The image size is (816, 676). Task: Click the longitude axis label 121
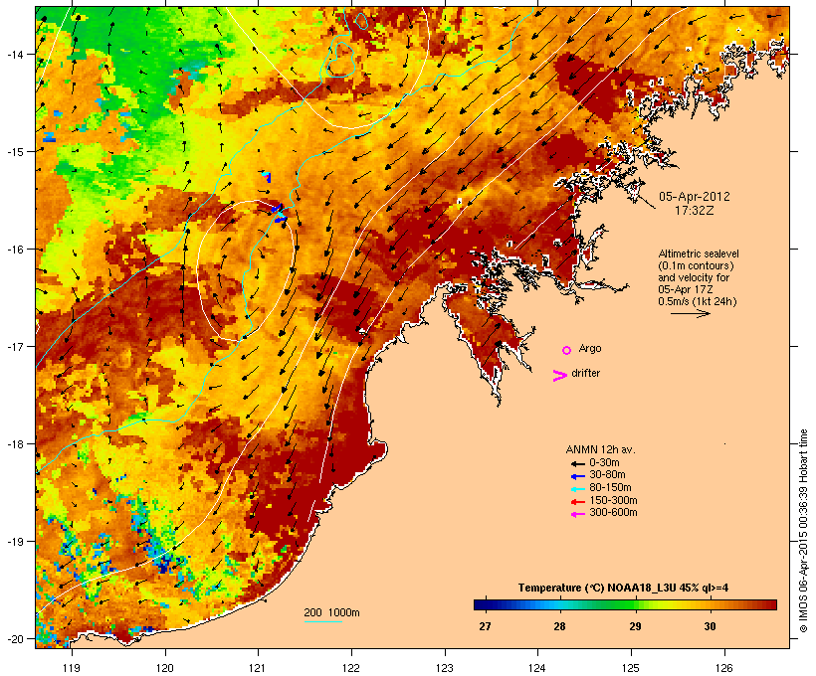(258, 668)
